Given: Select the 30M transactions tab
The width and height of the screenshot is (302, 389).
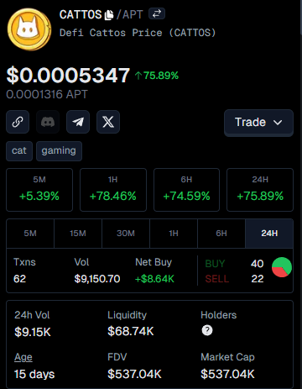Looking at the screenshot, I should [x=126, y=234].
